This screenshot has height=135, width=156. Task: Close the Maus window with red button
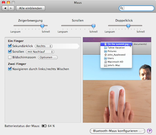(x=4, y=2)
